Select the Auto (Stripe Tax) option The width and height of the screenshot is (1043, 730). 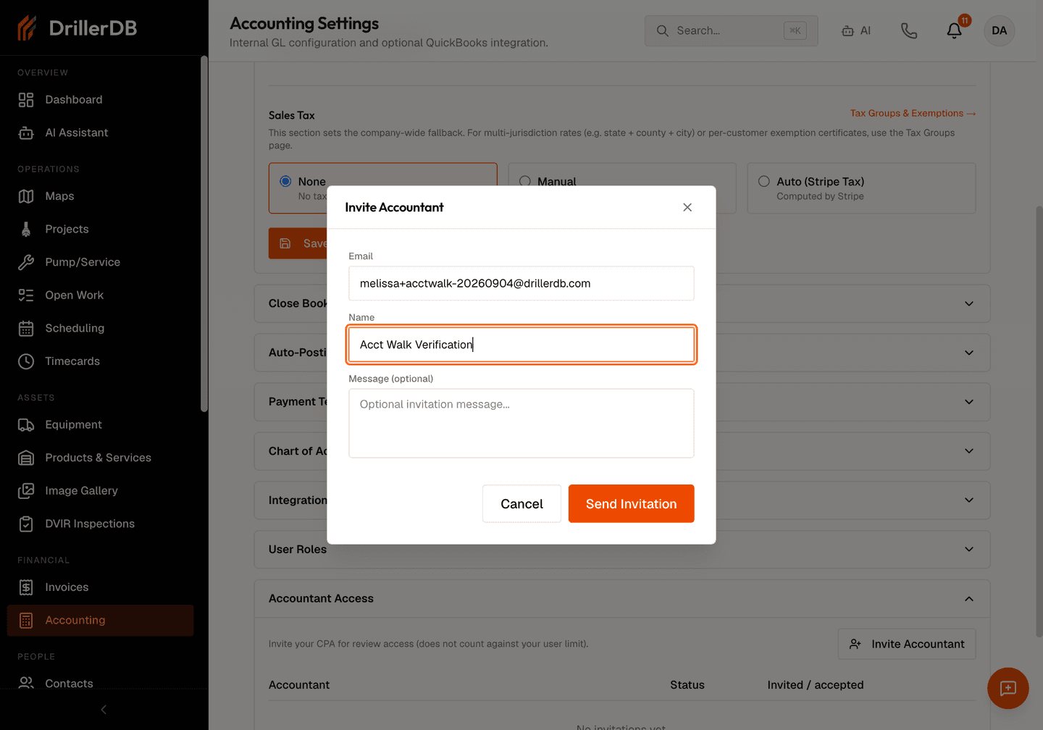coord(764,181)
